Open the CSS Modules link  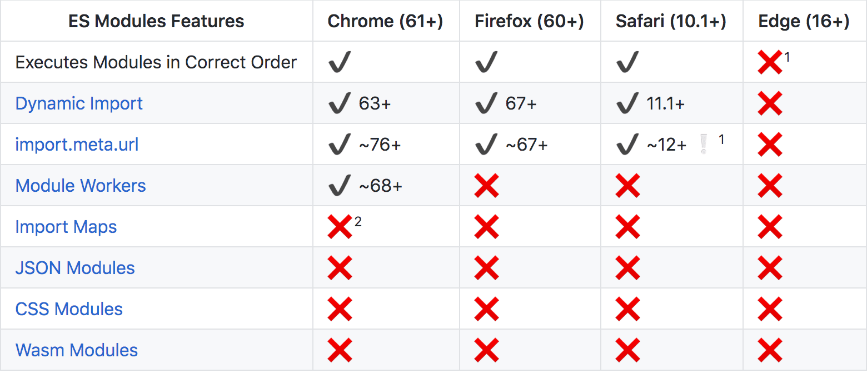(69, 309)
